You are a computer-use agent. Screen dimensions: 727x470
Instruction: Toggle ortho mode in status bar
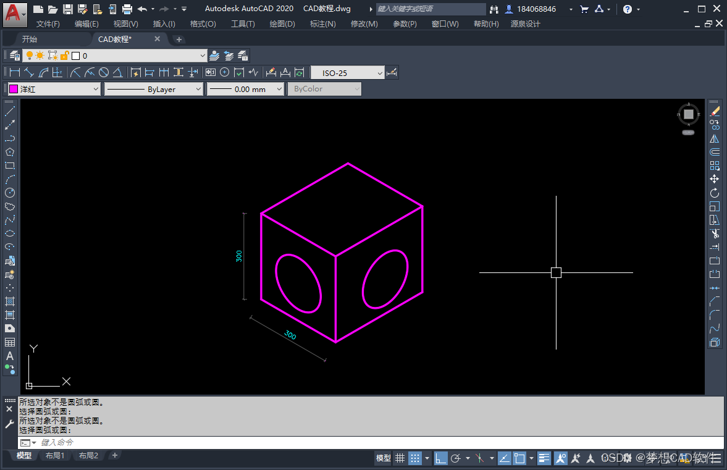pyautogui.click(x=440, y=458)
